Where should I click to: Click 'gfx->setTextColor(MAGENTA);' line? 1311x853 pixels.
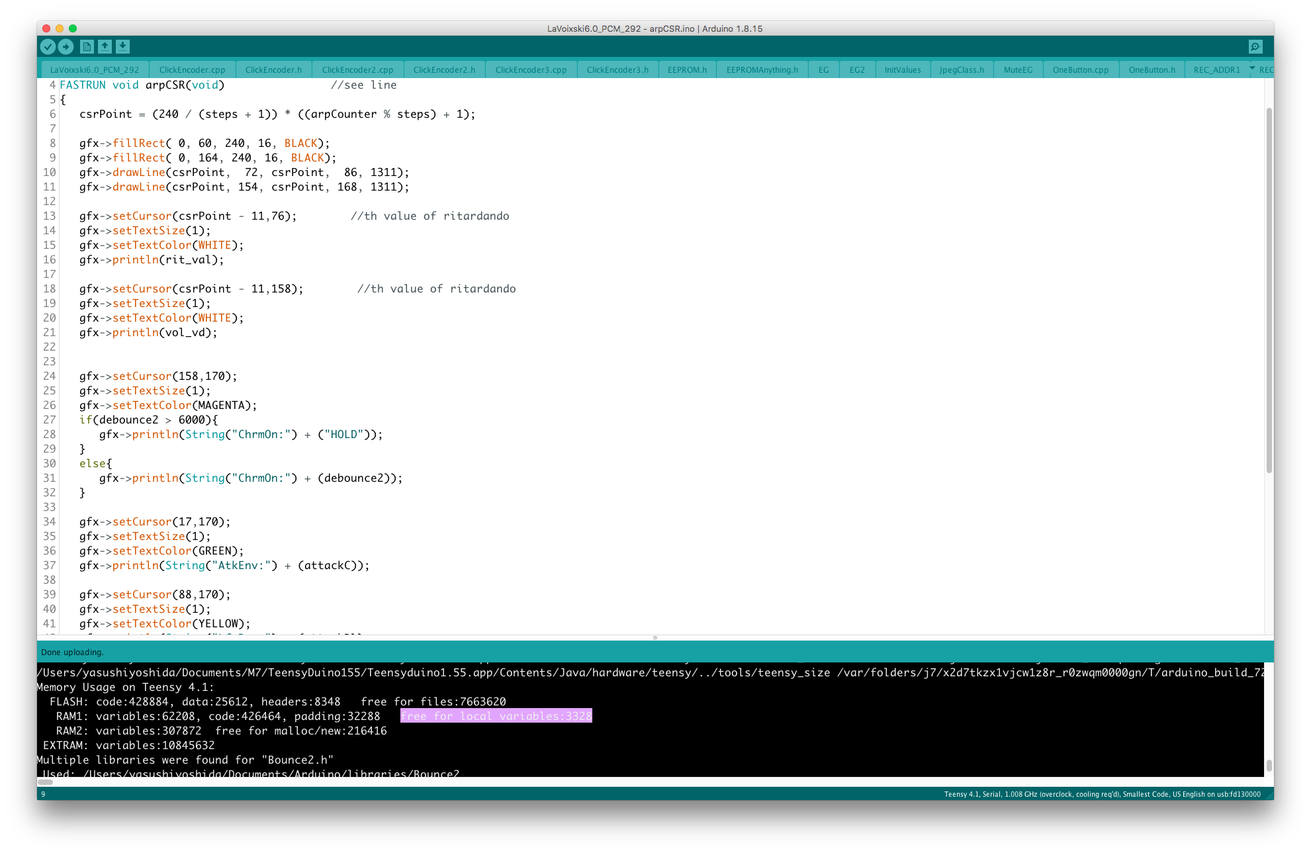(168, 405)
